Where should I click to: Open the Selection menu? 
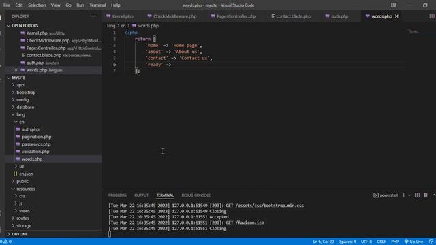37,5
